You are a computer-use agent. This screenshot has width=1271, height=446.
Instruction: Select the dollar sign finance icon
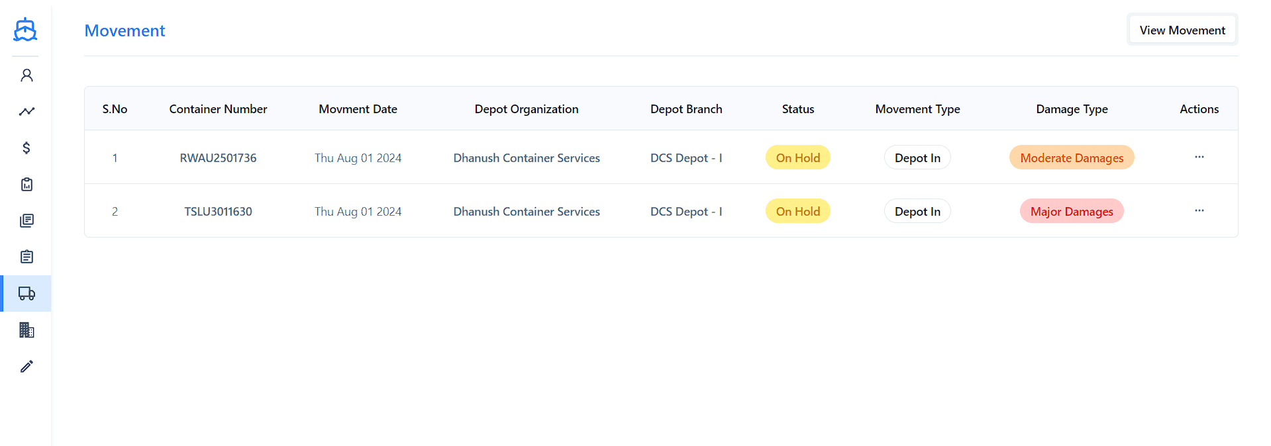tap(26, 148)
